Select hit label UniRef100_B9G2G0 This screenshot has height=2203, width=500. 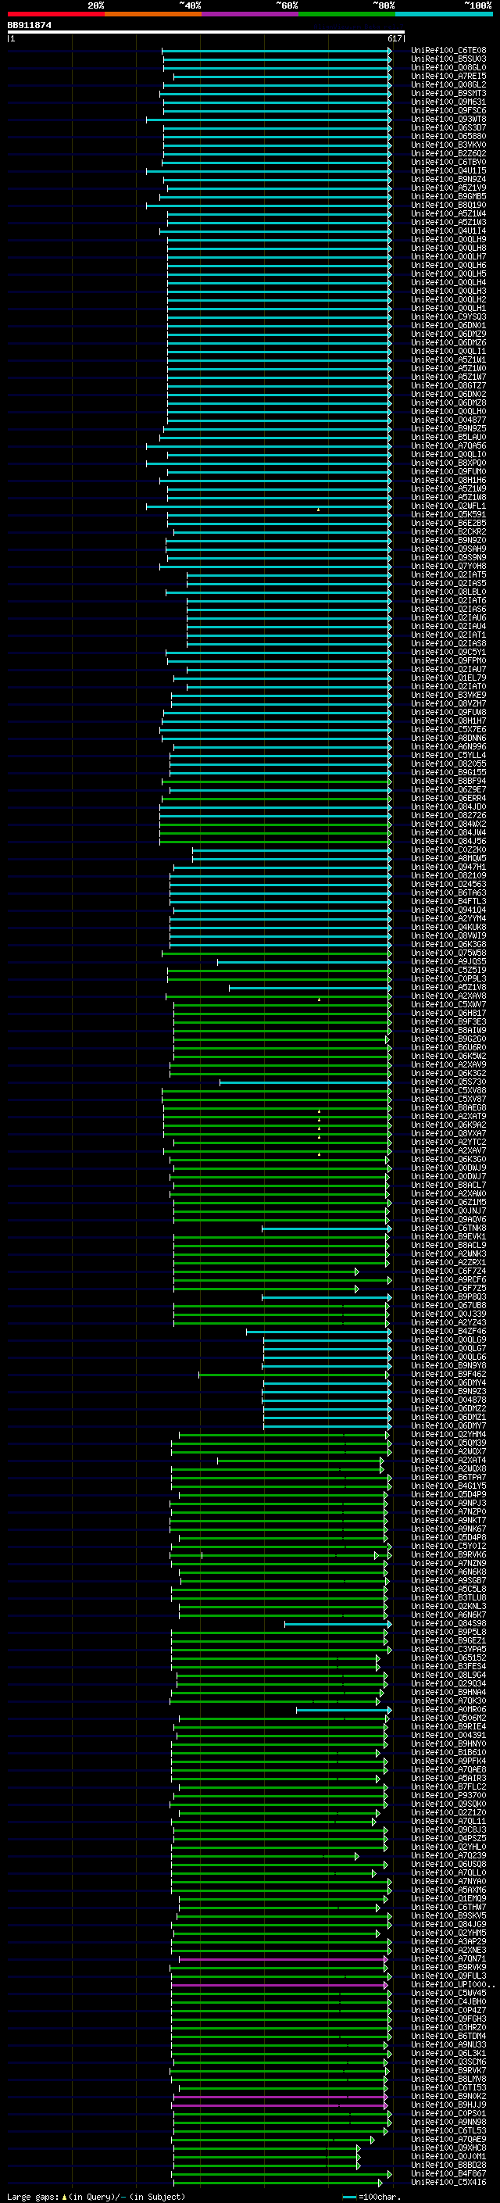point(448,1039)
